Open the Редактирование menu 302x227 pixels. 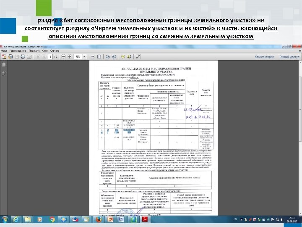click(18, 51)
